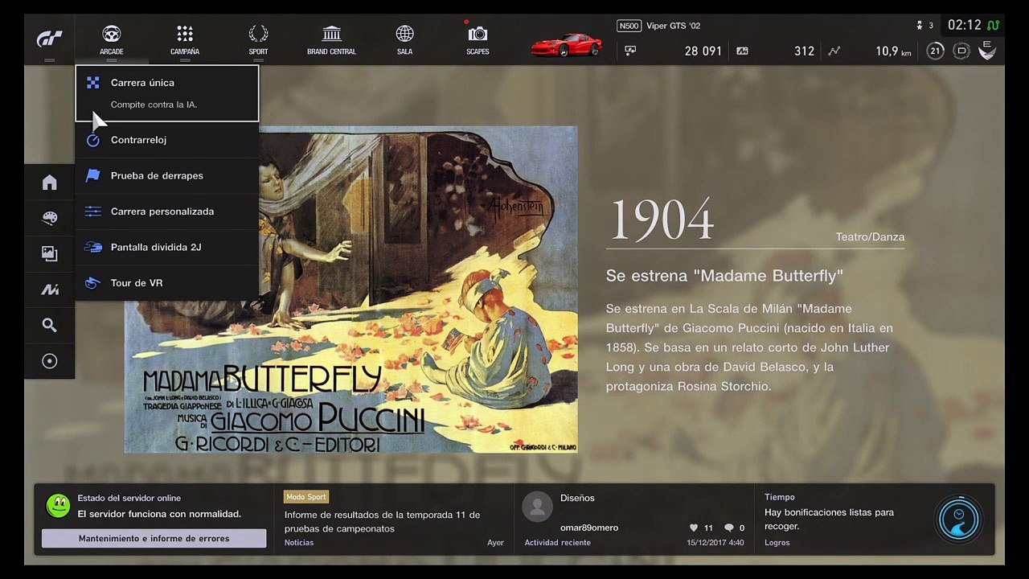Open omar89omero user name
The image size is (1029, 579).
click(589, 528)
